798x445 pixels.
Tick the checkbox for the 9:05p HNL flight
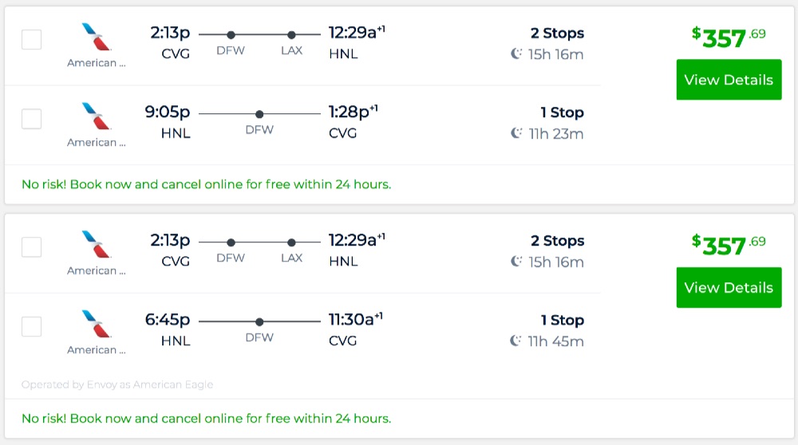click(31, 119)
